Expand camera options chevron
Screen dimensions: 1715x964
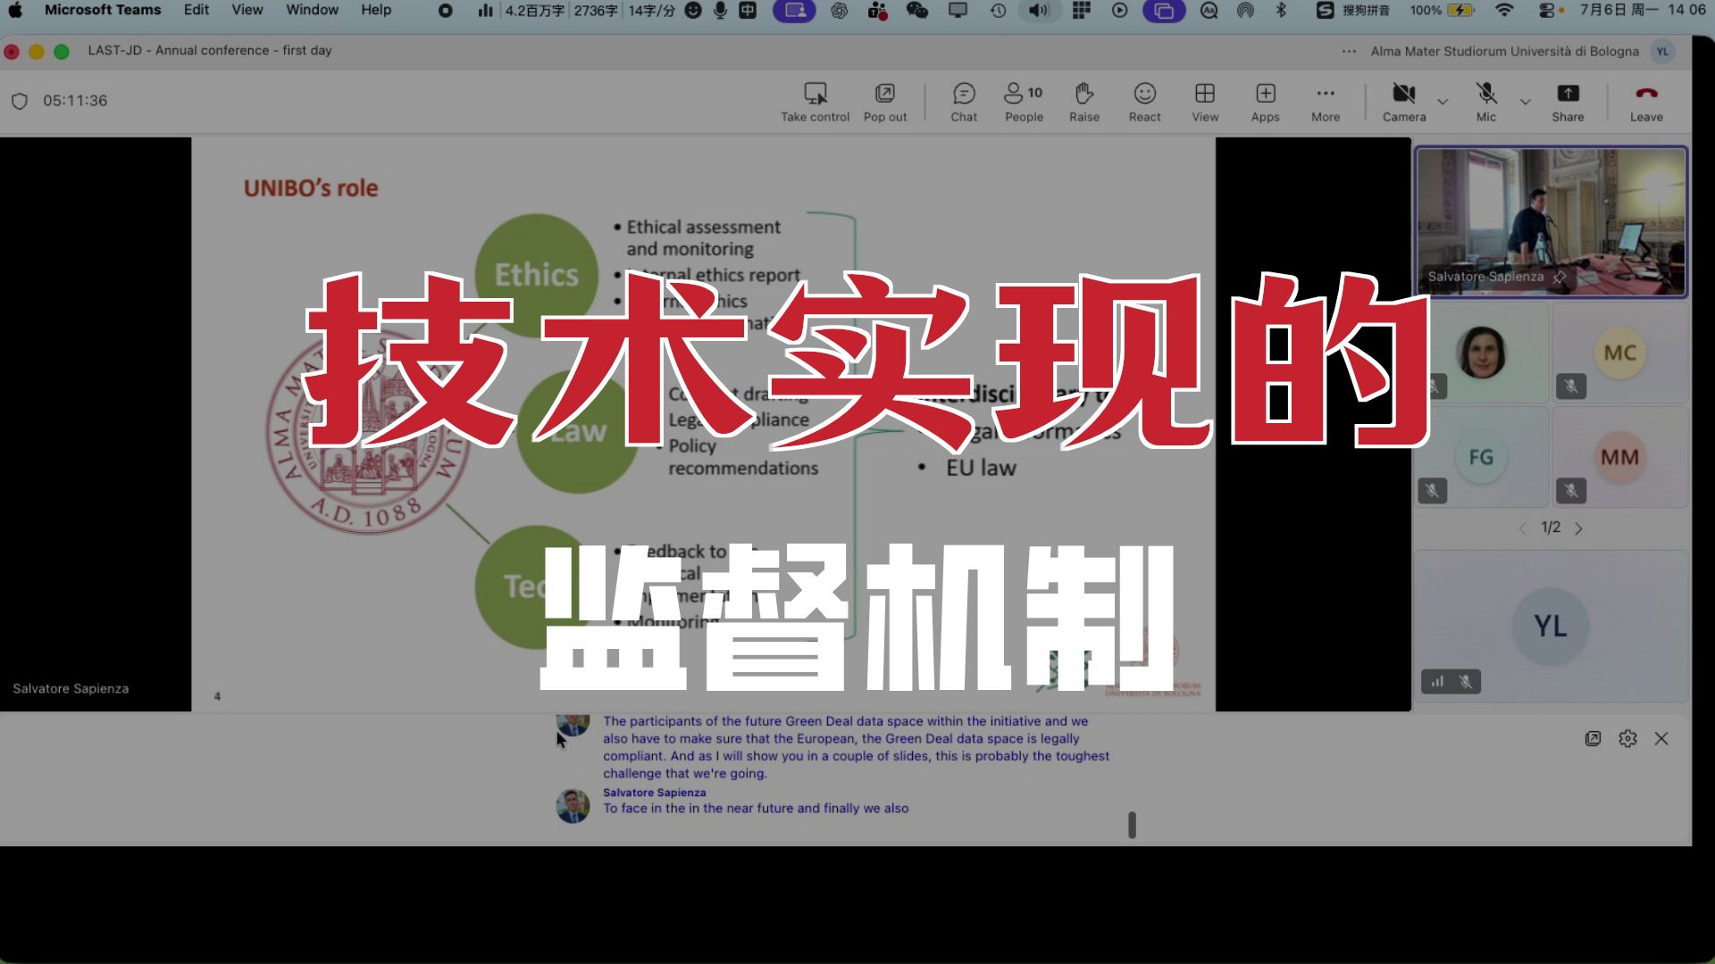(1443, 102)
